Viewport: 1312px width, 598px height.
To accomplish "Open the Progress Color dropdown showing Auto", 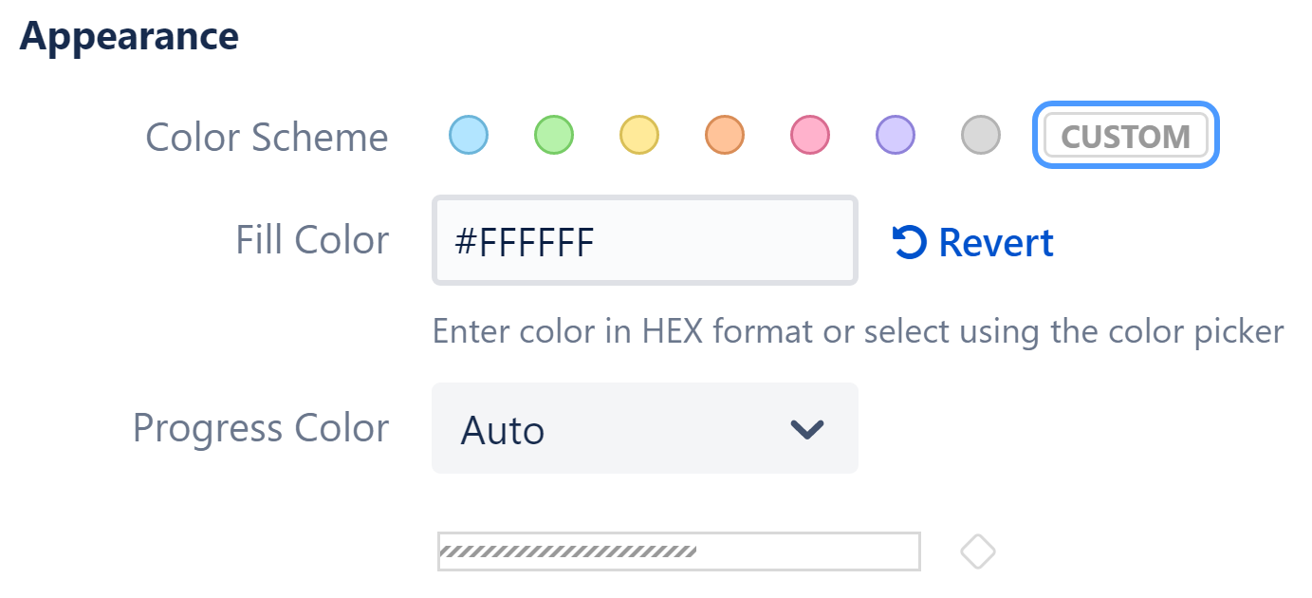I will point(644,429).
